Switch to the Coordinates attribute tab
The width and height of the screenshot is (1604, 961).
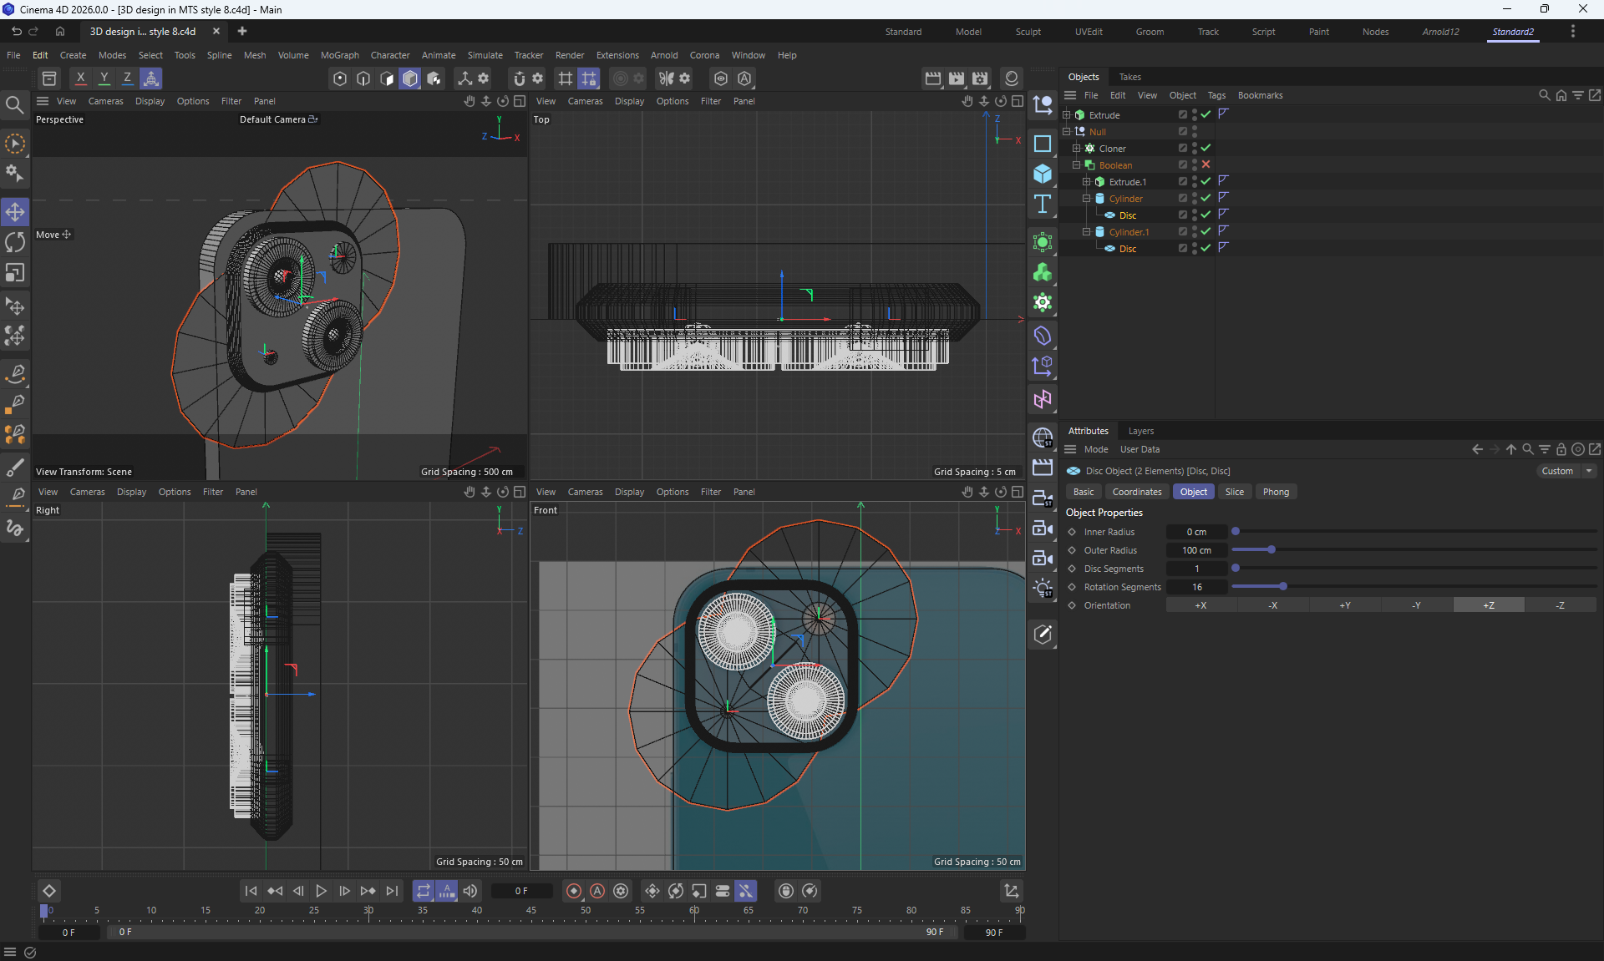pos(1136,492)
